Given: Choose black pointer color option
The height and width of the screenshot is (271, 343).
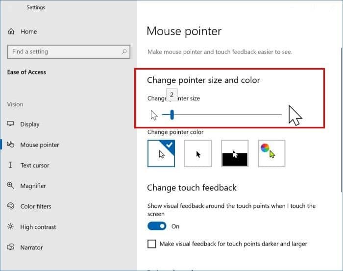Looking at the screenshot, I should [198, 153].
